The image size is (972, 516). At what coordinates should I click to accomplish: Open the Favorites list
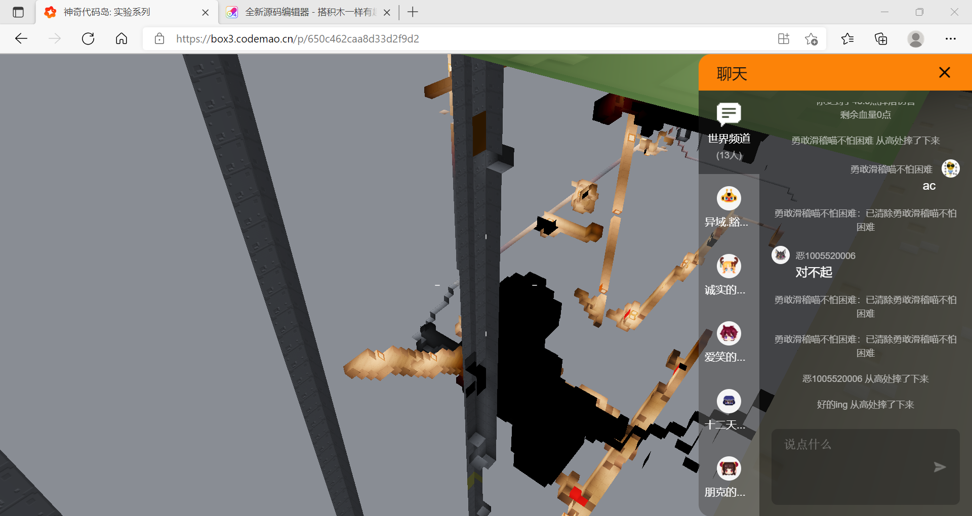pos(847,39)
